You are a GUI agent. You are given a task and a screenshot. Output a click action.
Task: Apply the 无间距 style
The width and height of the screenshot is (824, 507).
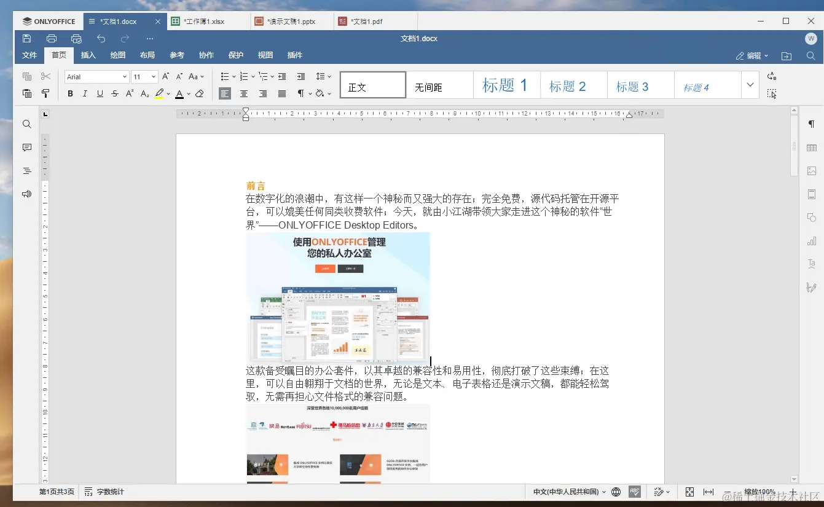[439, 85]
